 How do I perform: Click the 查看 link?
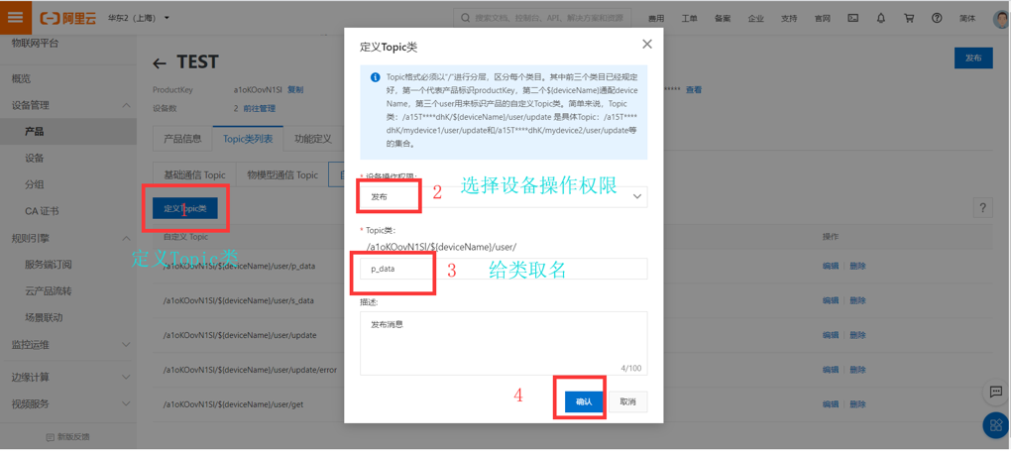pyautogui.click(x=694, y=89)
